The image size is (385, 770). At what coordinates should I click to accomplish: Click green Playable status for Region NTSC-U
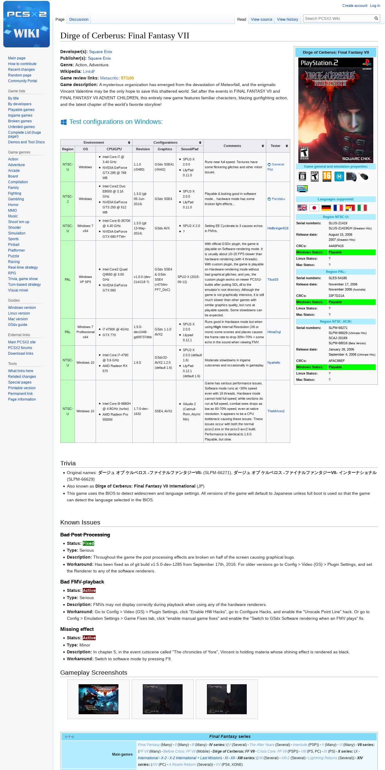click(352, 252)
